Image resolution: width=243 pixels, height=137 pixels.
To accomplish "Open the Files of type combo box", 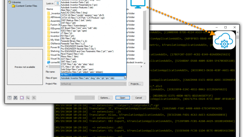I will point(93,78).
